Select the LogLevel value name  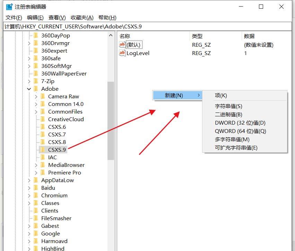pos(138,53)
